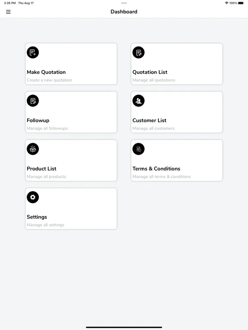
Task: Click the Terms & Conditions document icon
Action: coord(138,149)
